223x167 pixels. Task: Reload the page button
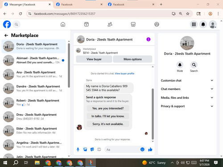pos(21,14)
